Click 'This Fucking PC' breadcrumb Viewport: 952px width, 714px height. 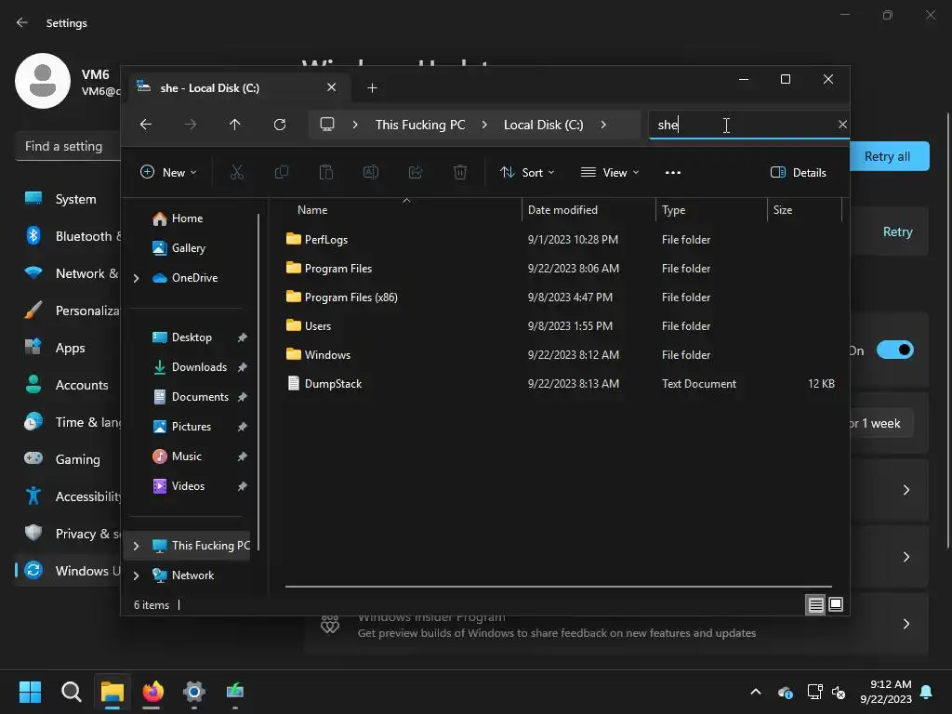[420, 125]
